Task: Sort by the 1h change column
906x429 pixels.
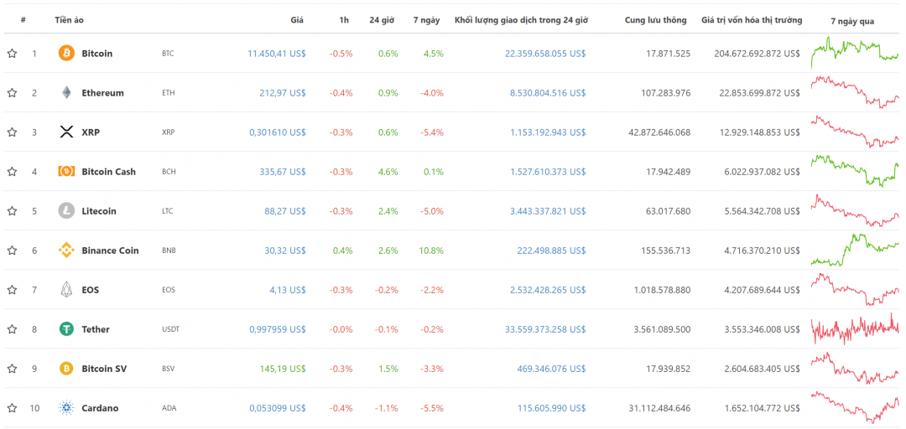Action: click(x=345, y=19)
